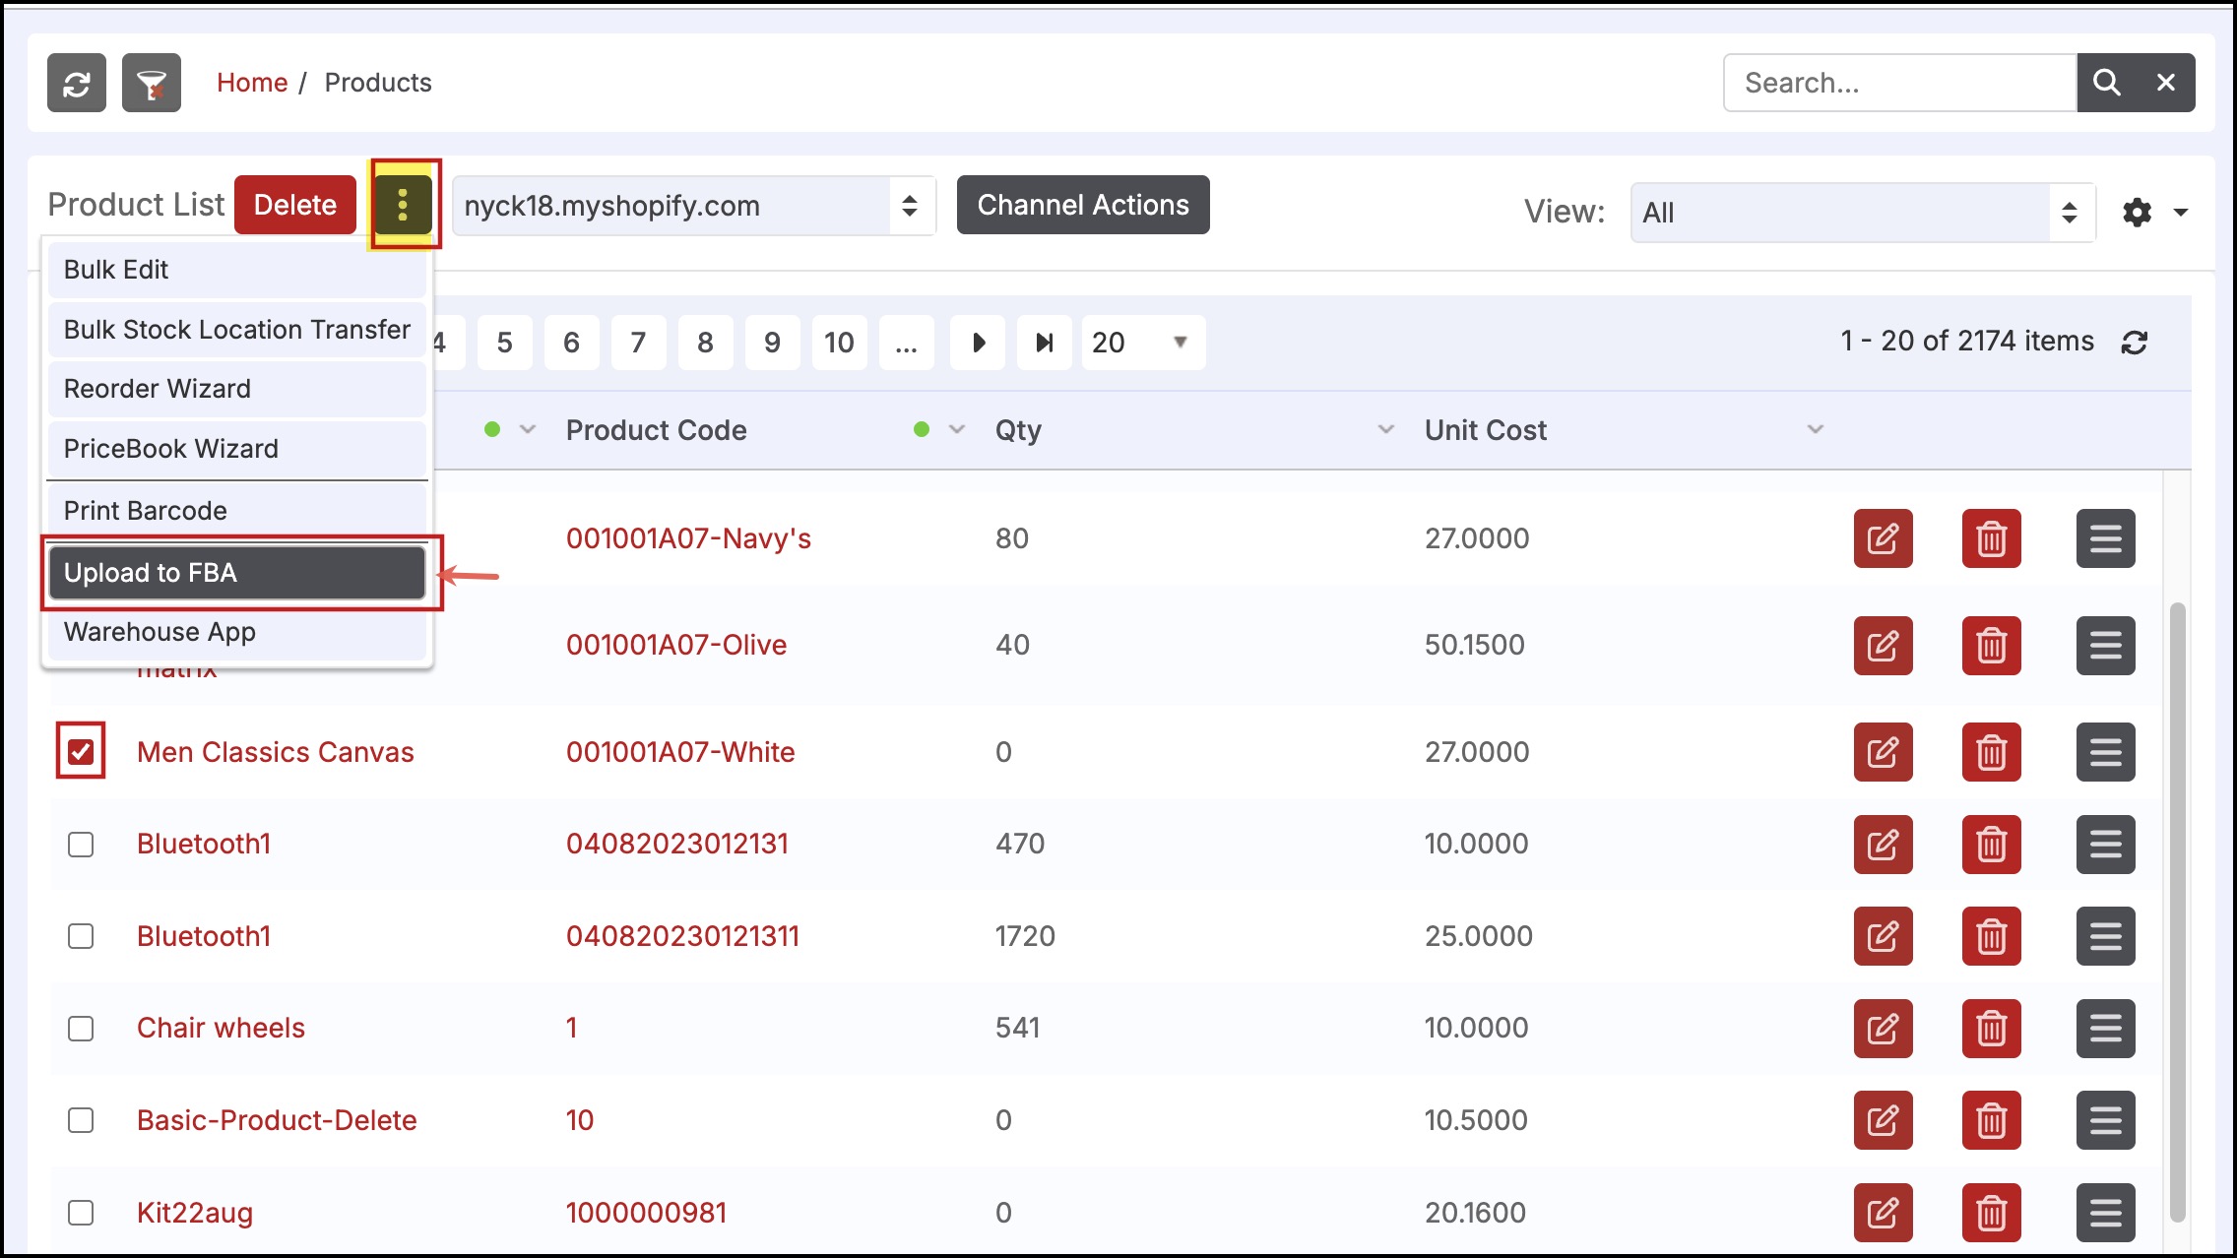Open the 04082023012131 product code link
The width and height of the screenshot is (2237, 1258).
tap(677, 844)
